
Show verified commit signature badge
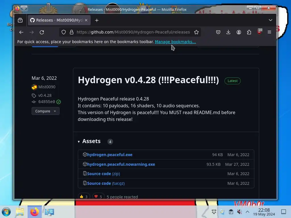coord(59,102)
